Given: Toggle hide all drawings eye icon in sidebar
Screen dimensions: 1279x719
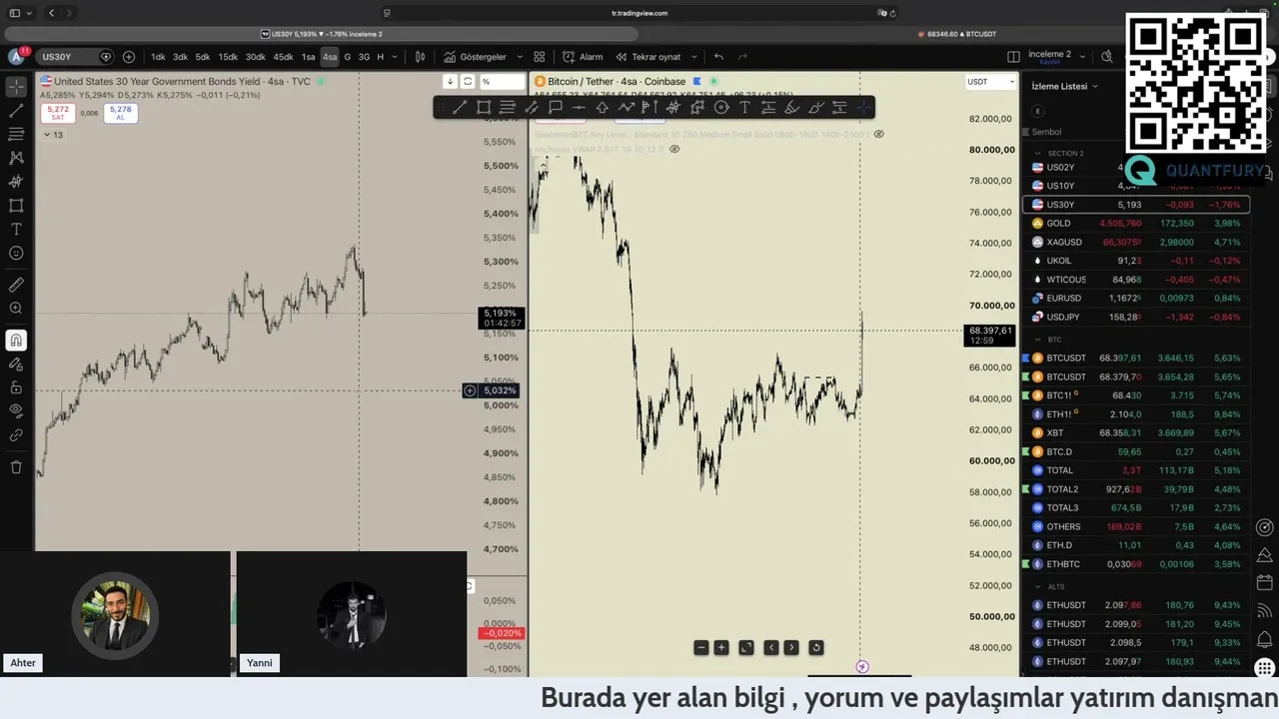Looking at the screenshot, I should click(16, 410).
